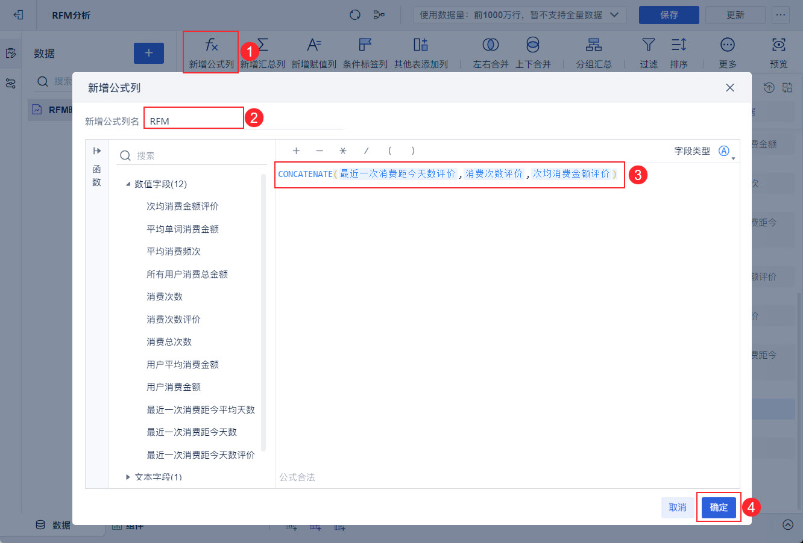Select field 平均单词消费金额
The height and width of the screenshot is (543, 803).
pyautogui.click(x=183, y=229)
